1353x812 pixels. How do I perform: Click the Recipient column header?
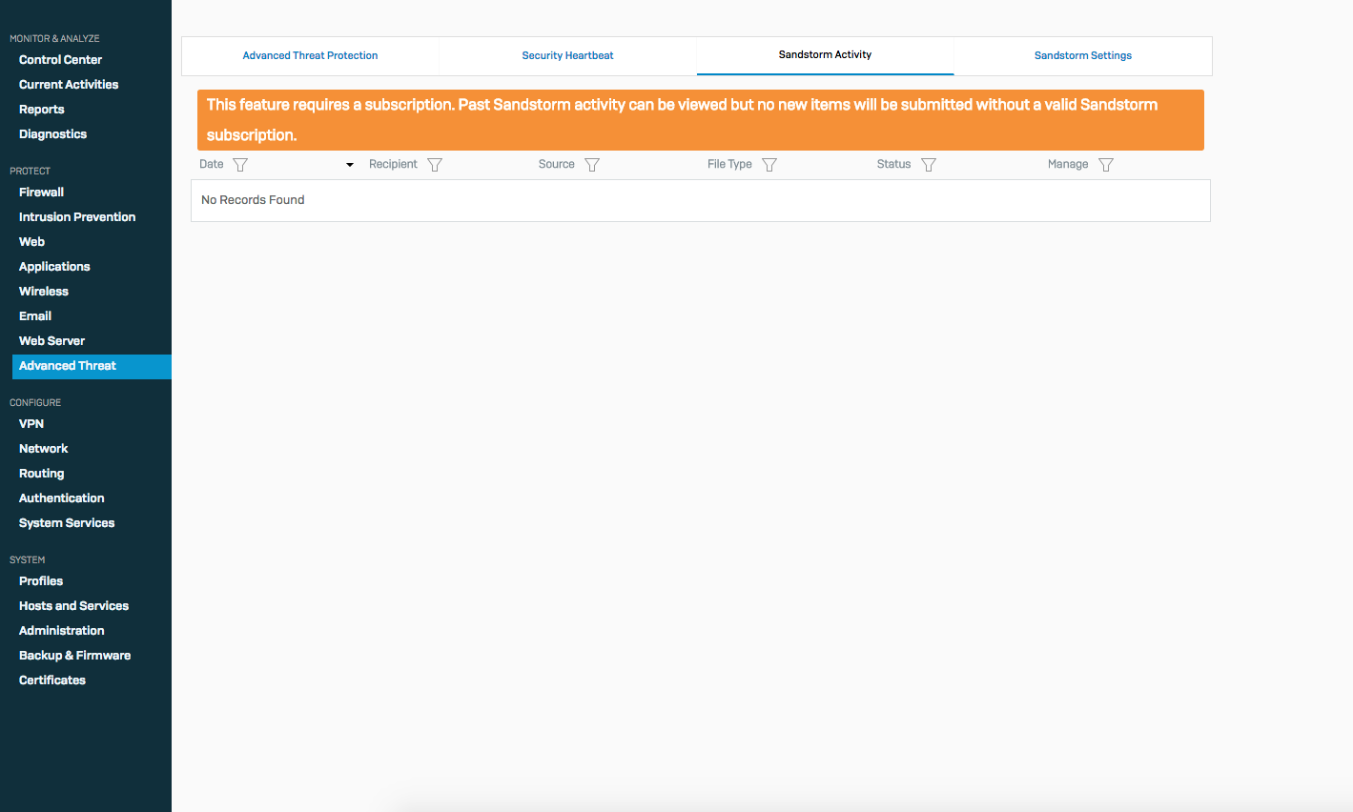pos(393,164)
